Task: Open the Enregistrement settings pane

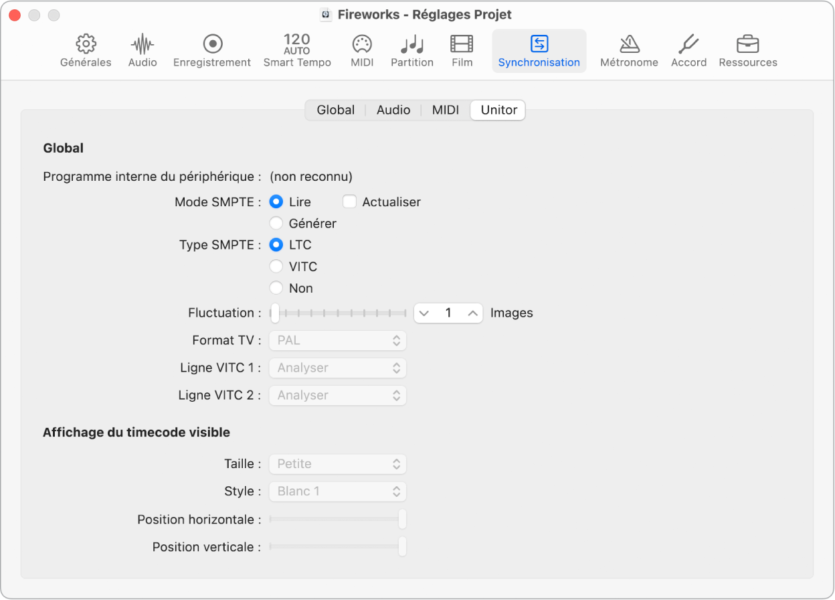Action: 212,51
